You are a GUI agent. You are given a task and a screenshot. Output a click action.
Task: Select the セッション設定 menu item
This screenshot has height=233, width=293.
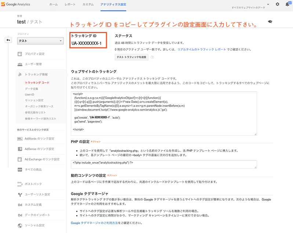(34, 100)
